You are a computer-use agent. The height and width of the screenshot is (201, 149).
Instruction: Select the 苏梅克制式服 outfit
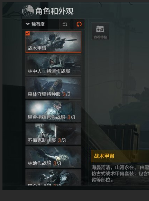(53, 134)
